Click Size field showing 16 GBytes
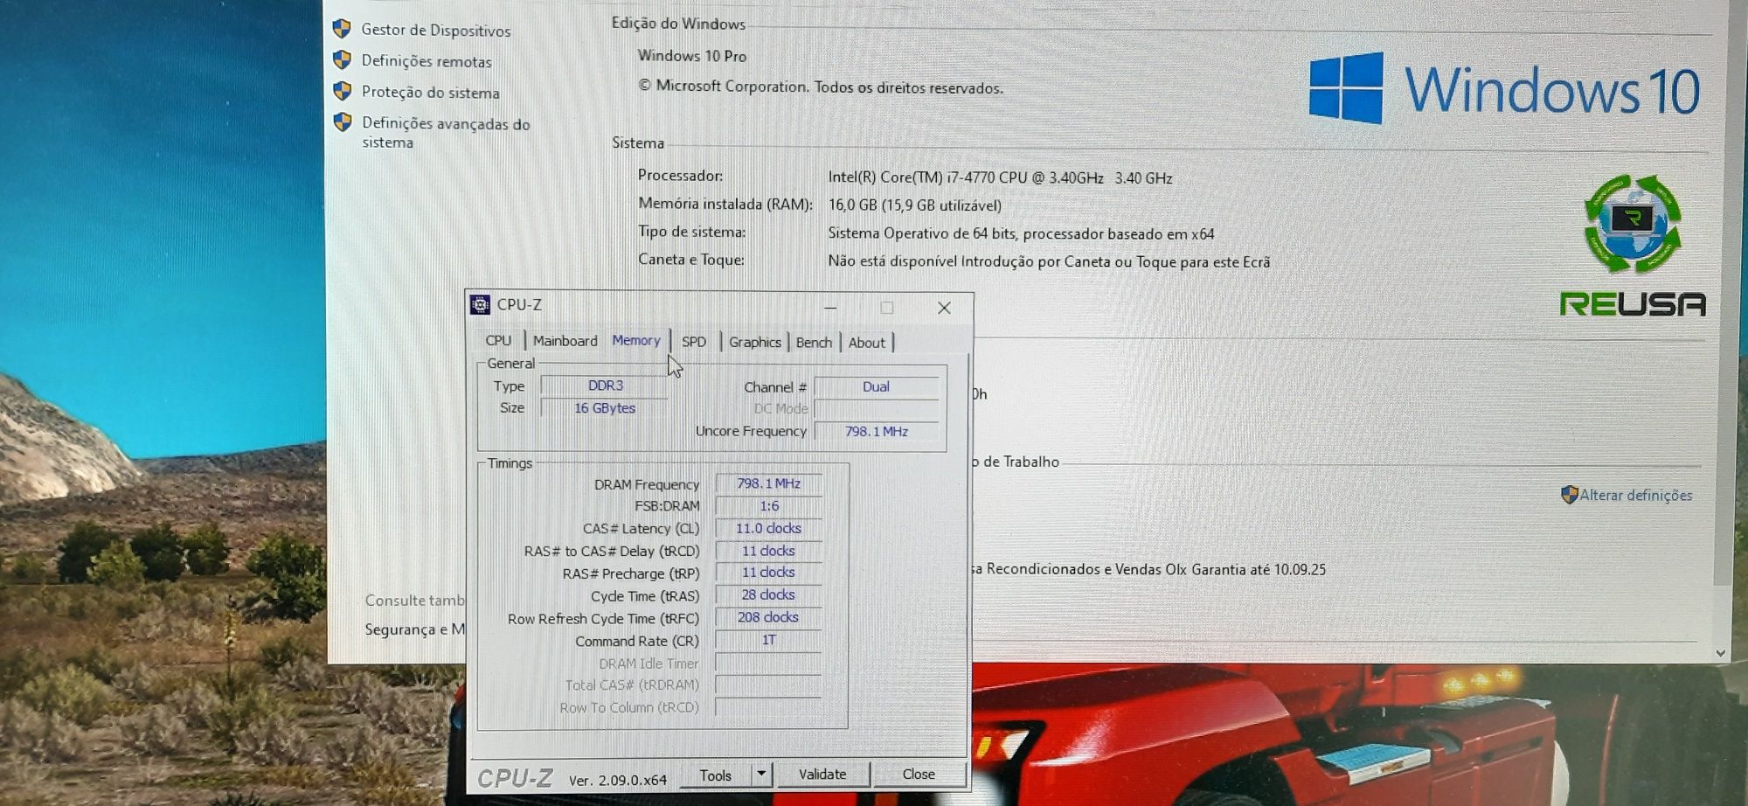The width and height of the screenshot is (1748, 806). point(605,408)
